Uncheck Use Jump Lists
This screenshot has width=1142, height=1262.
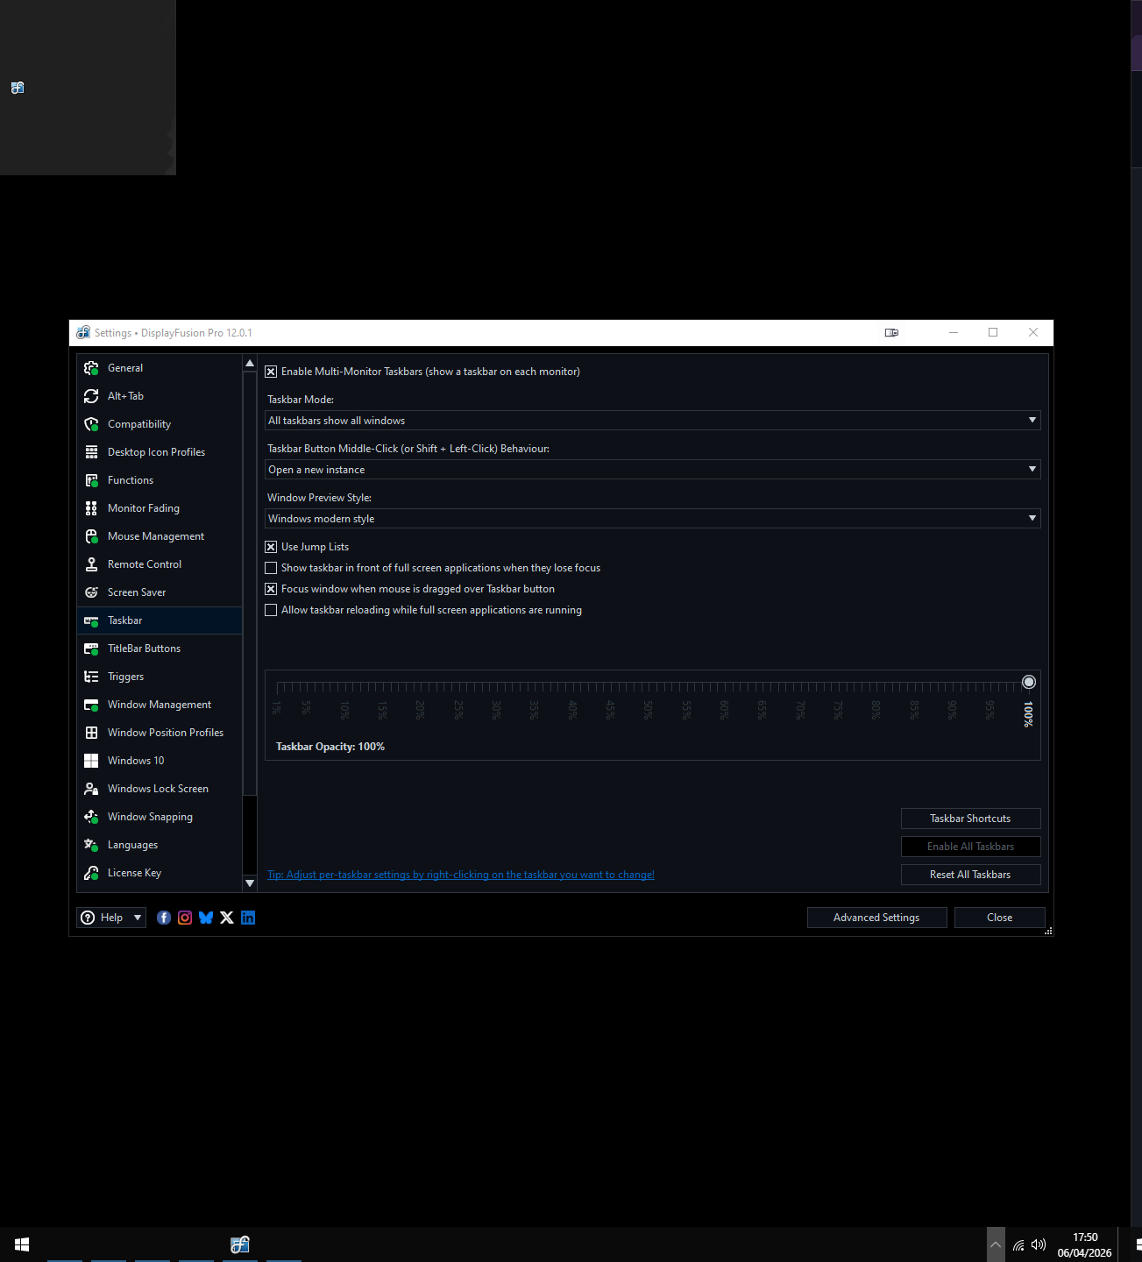click(x=272, y=547)
